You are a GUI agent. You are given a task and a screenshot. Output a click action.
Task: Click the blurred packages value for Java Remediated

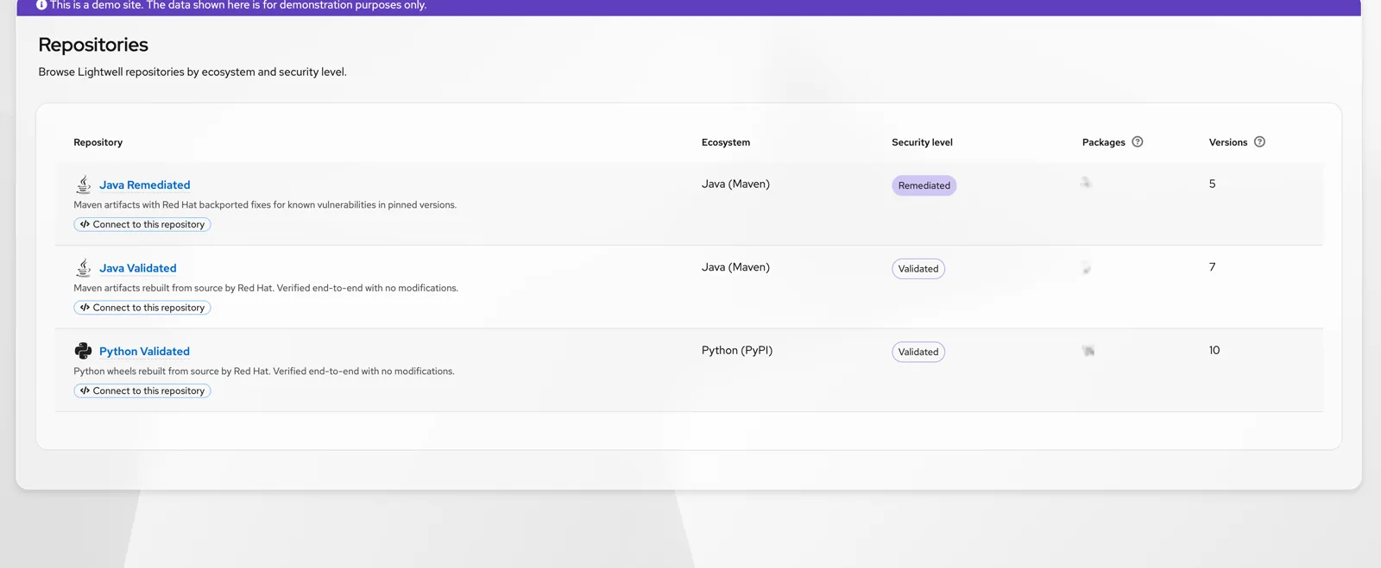(1086, 183)
